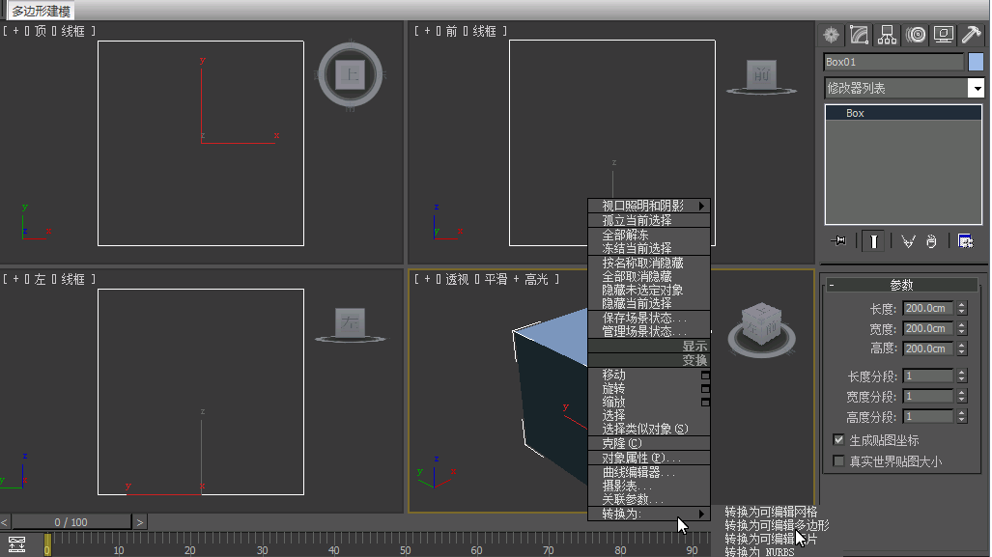Click the 0 / 100 time slider
Viewport: 992px width, 557px height.
[71, 522]
